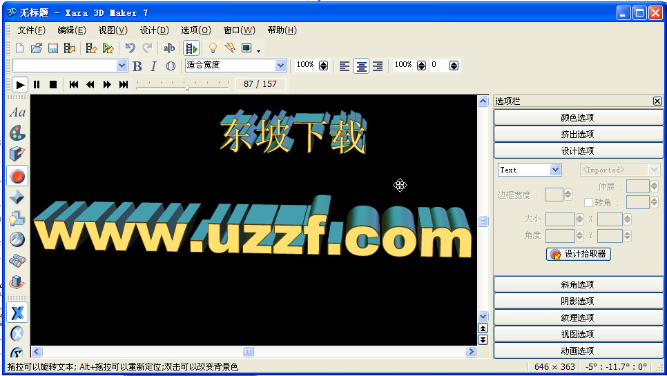Screen dimensions: 667x376
Task: Jump to the last animation frame
Action: click(124, 85)
